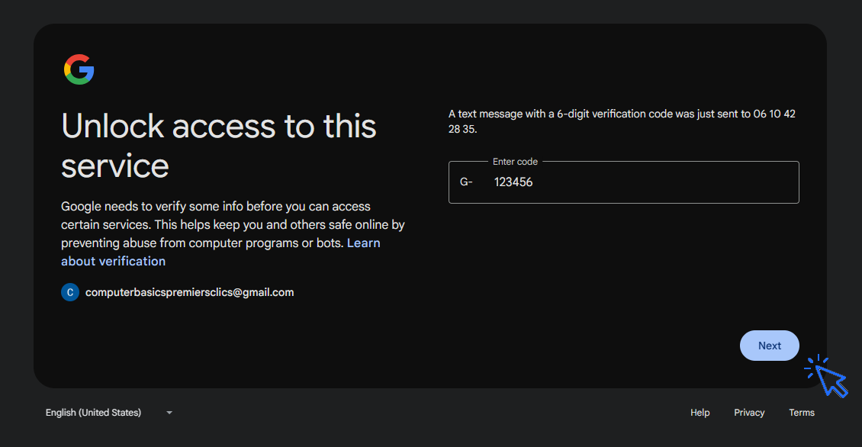The height and width of the screenshot is (447, 862).
Task: Click the multicolored G icon at top
Action: [79, 69]
